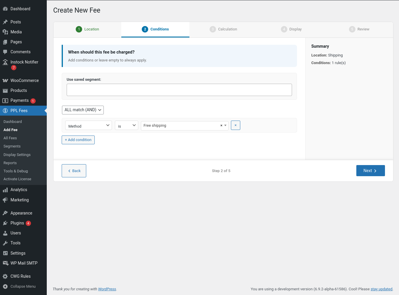This screenshot has width=399, height=295.
Task: Collapse the admin menu arrow icon
Action: click(5, 287)
